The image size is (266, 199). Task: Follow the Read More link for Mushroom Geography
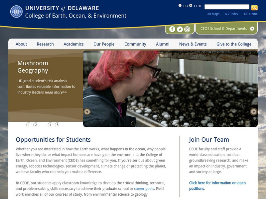pos(56,92)
